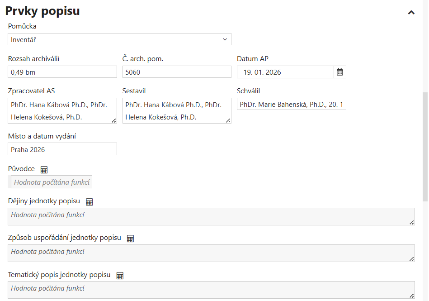Click the vertical scrollbar on the right
The image size is (429, 301).
(x=425, y=147)
